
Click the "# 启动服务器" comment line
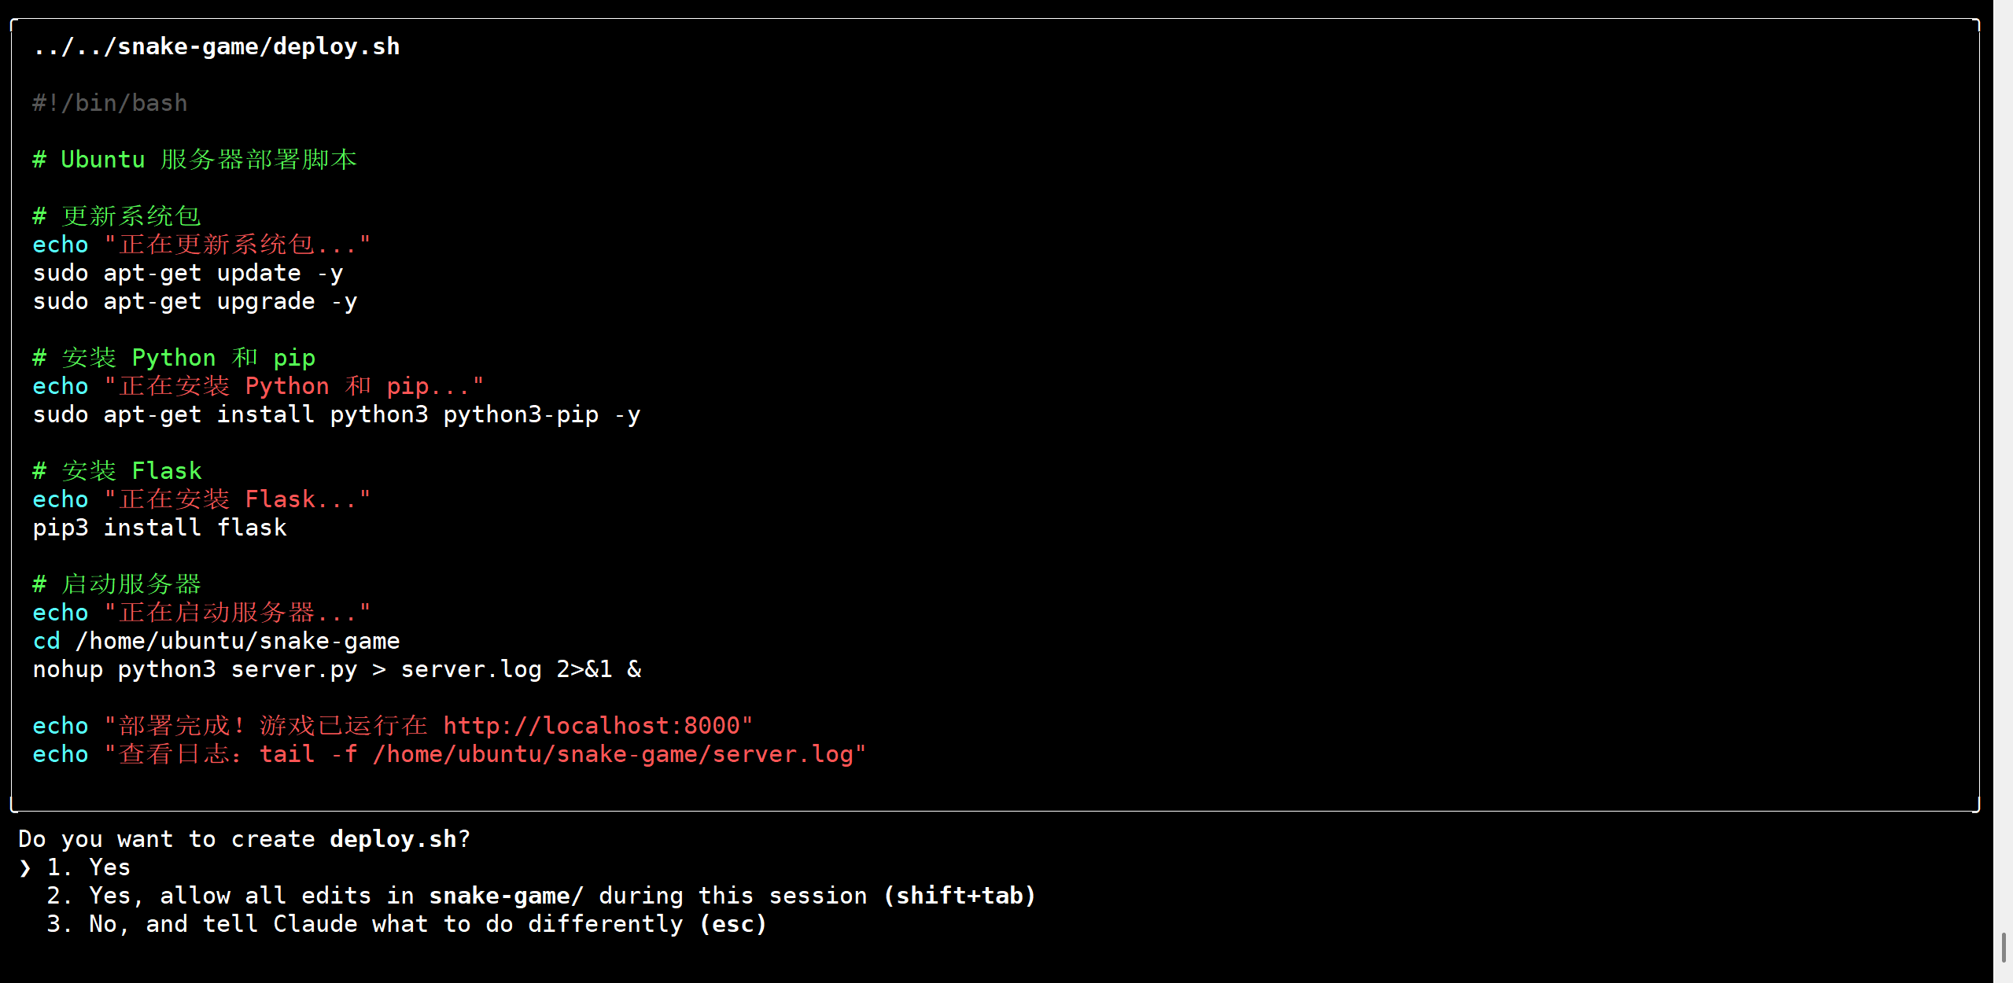pos(117,584)
